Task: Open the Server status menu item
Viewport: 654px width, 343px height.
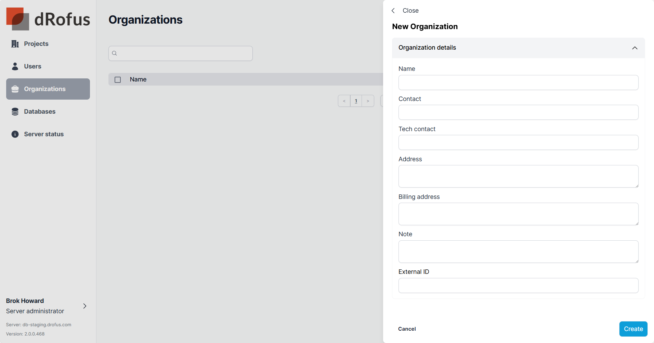Action: point(44,134)
